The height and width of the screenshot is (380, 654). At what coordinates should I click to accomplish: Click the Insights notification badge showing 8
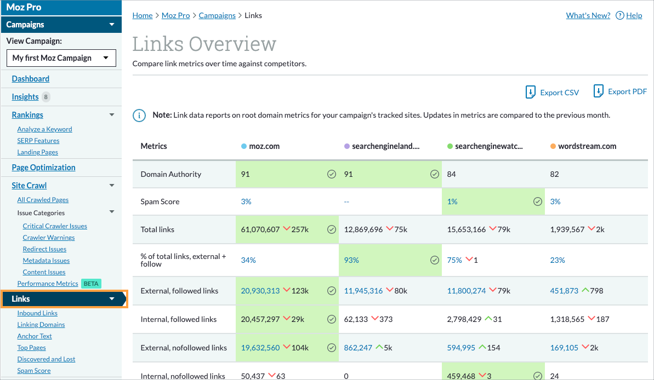pos(45,97)
